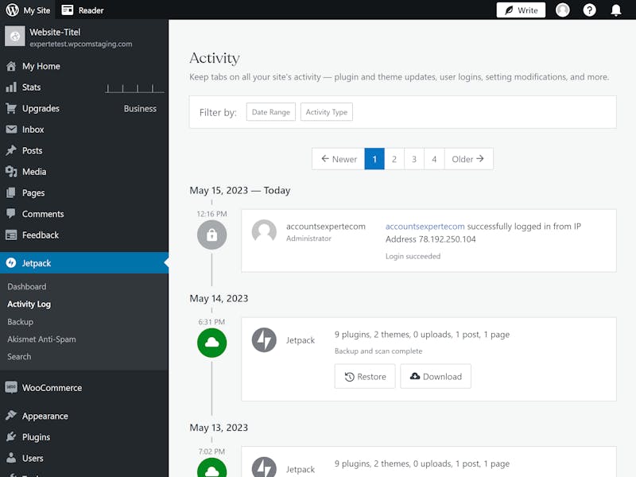
Task: Click the My Home house icon
Action: (11, 66)
